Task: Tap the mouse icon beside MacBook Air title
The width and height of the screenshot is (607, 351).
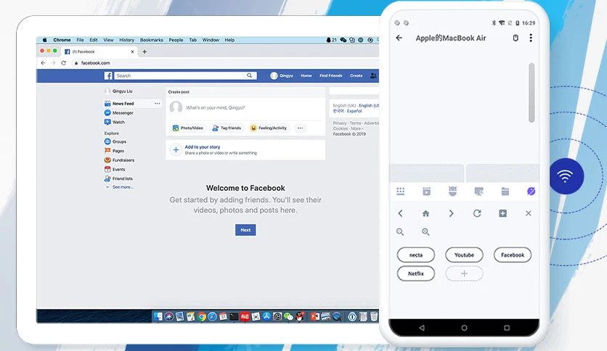Action: coord(516,38)
